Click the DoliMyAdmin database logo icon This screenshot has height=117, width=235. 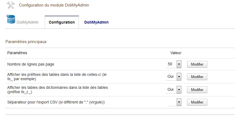pyautogui.click(x=11, y=20)
